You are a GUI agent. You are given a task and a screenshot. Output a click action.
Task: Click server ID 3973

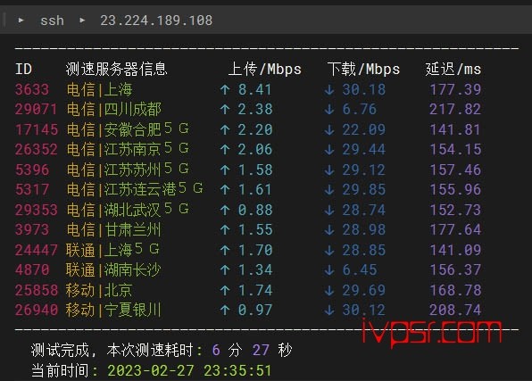coord(32,229)
